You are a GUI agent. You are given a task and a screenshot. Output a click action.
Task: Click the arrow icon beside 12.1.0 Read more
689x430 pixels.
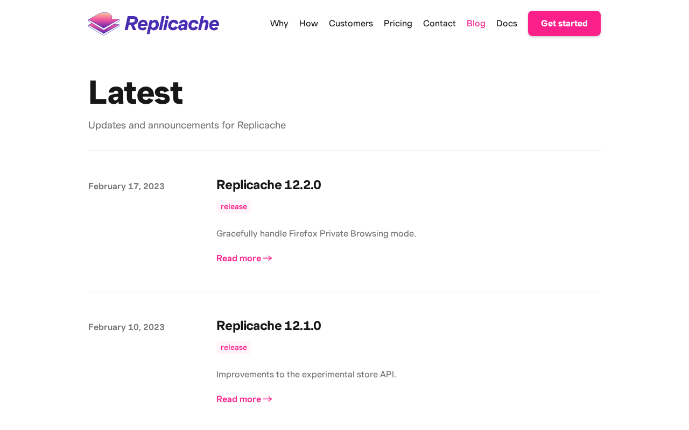pyautogui.click(x=268, y=399)
